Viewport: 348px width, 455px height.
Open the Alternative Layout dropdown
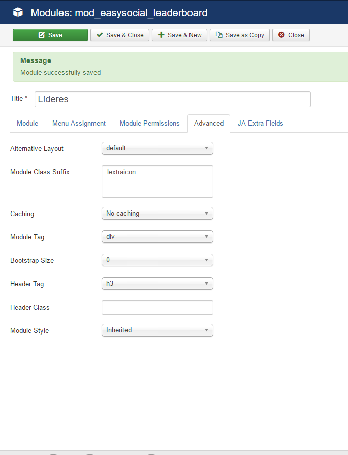click(157, 148)
